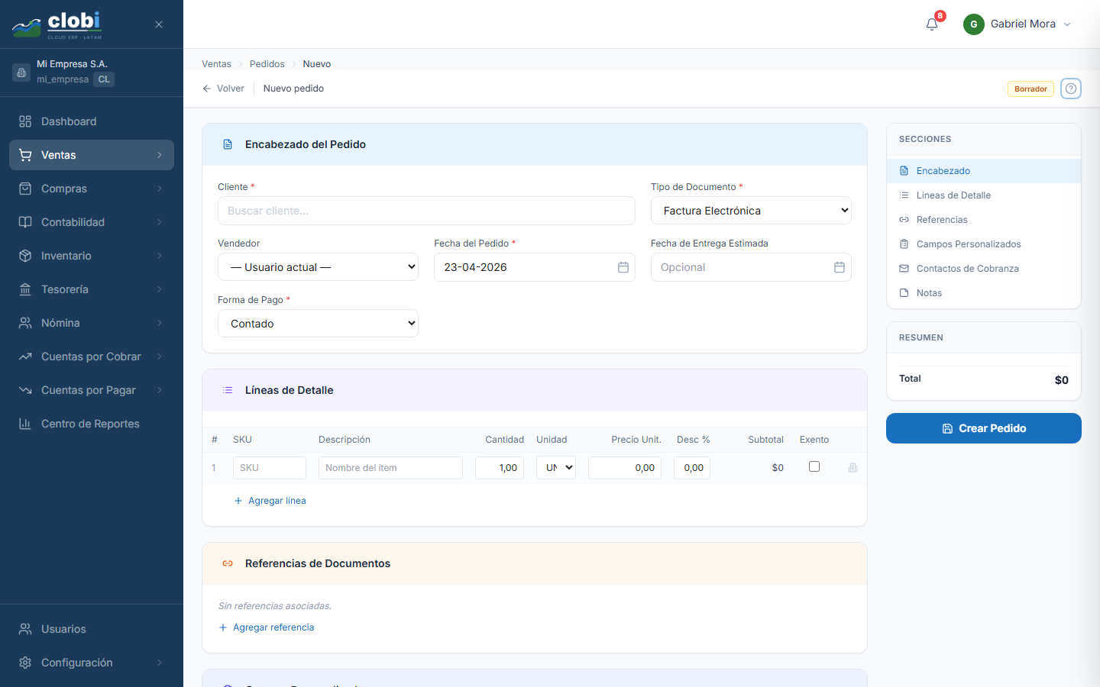Open the Unidad dropdown on line 1
Viewport: 1100px width, 687px height.
(x=556, y=468)
